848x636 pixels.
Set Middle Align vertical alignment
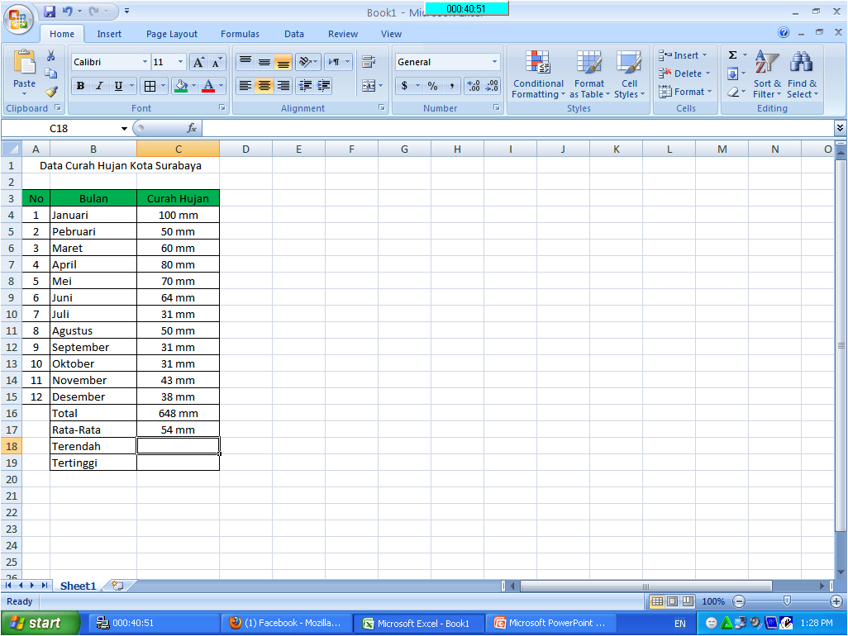pyautogui.click(x=264, y=62)
